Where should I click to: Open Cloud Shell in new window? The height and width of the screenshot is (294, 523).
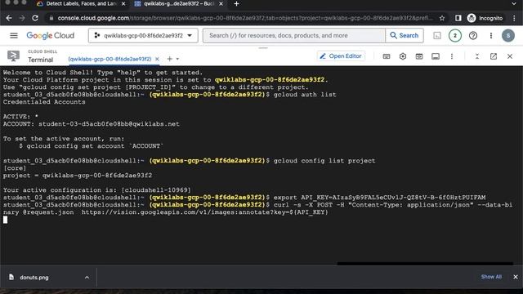pos(494,56)
